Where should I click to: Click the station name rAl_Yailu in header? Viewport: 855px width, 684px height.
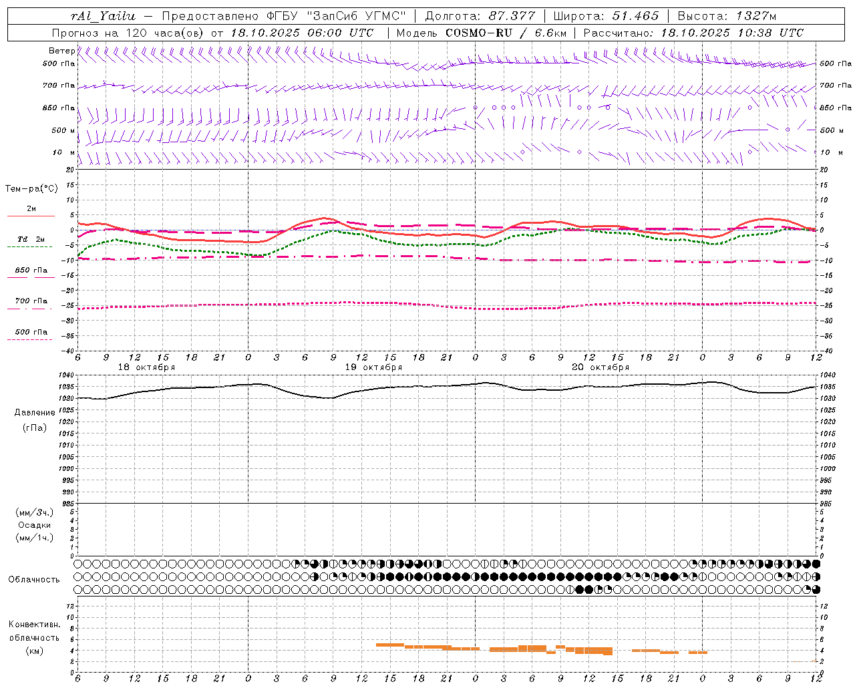(x=104, y=16)
